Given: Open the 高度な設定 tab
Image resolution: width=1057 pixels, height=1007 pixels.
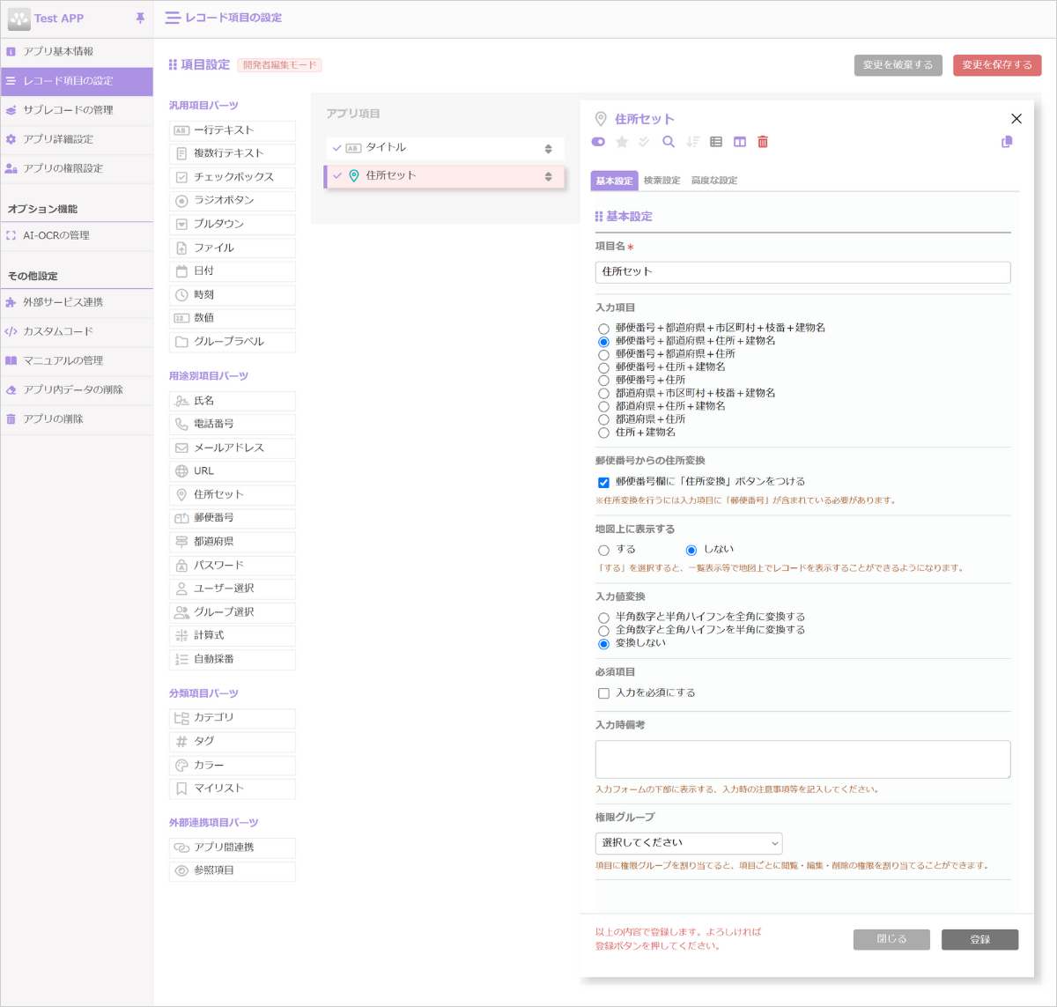Looking at the screenshot, I should click(714, 181).
